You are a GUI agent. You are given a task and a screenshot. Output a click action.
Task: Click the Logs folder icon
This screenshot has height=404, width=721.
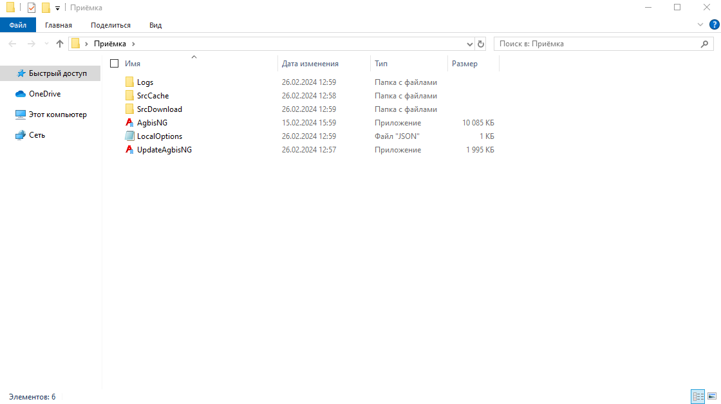[129, 82]
